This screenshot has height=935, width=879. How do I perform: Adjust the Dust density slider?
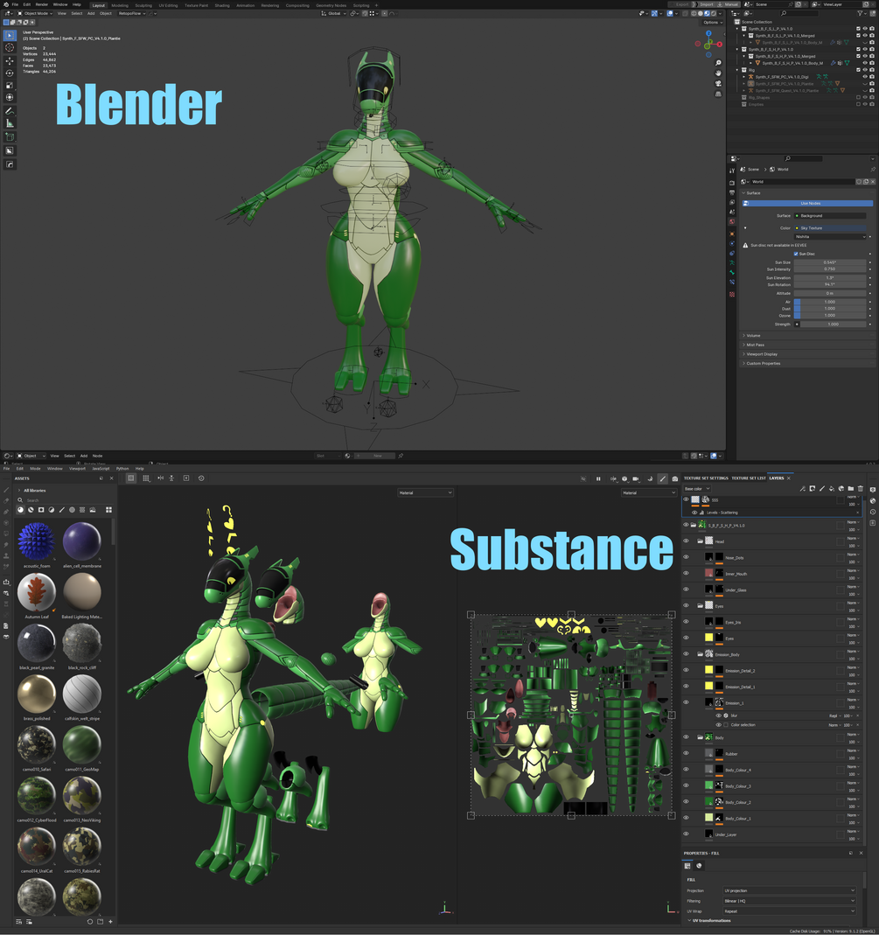(x=829, y=308)
